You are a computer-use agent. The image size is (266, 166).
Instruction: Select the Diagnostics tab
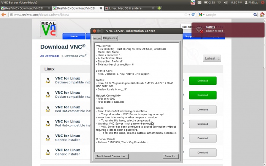(110, 38)
